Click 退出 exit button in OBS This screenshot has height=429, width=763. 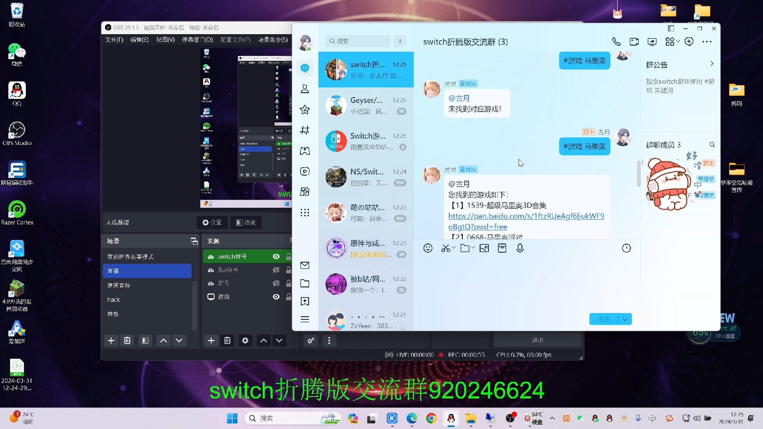click(x=537, y=340)
